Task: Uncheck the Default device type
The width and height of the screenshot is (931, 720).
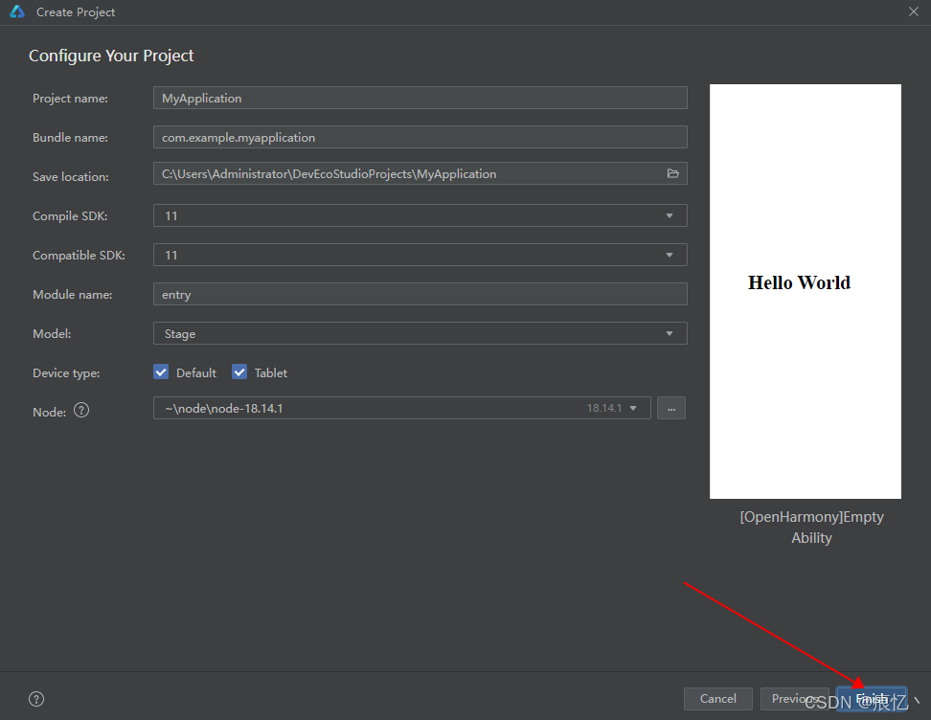Action: [161, 371]
